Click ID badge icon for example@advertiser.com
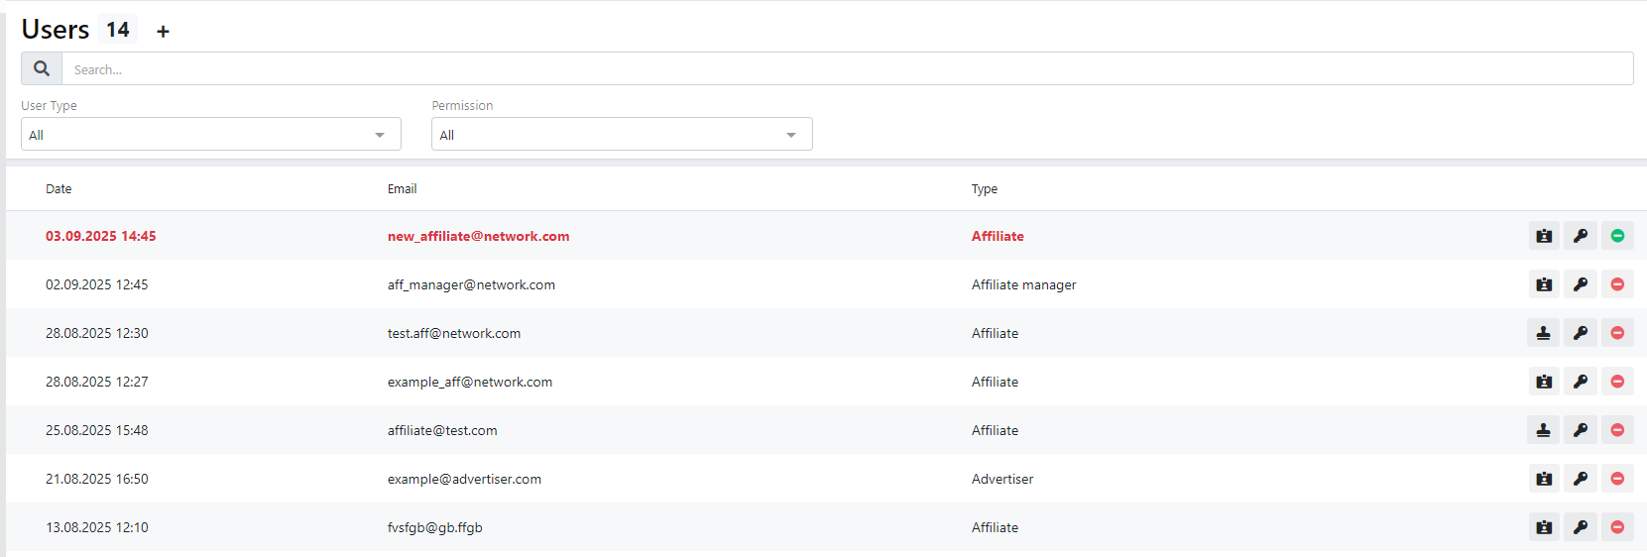 [x=1544, y=479]
